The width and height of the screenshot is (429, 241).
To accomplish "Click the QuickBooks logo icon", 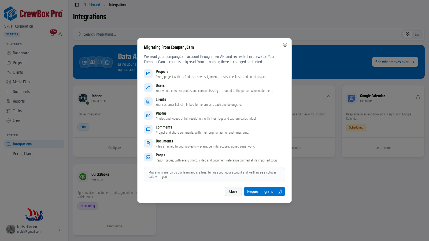I will (83, 177).
